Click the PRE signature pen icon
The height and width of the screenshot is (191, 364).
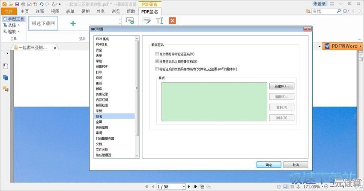146,20
